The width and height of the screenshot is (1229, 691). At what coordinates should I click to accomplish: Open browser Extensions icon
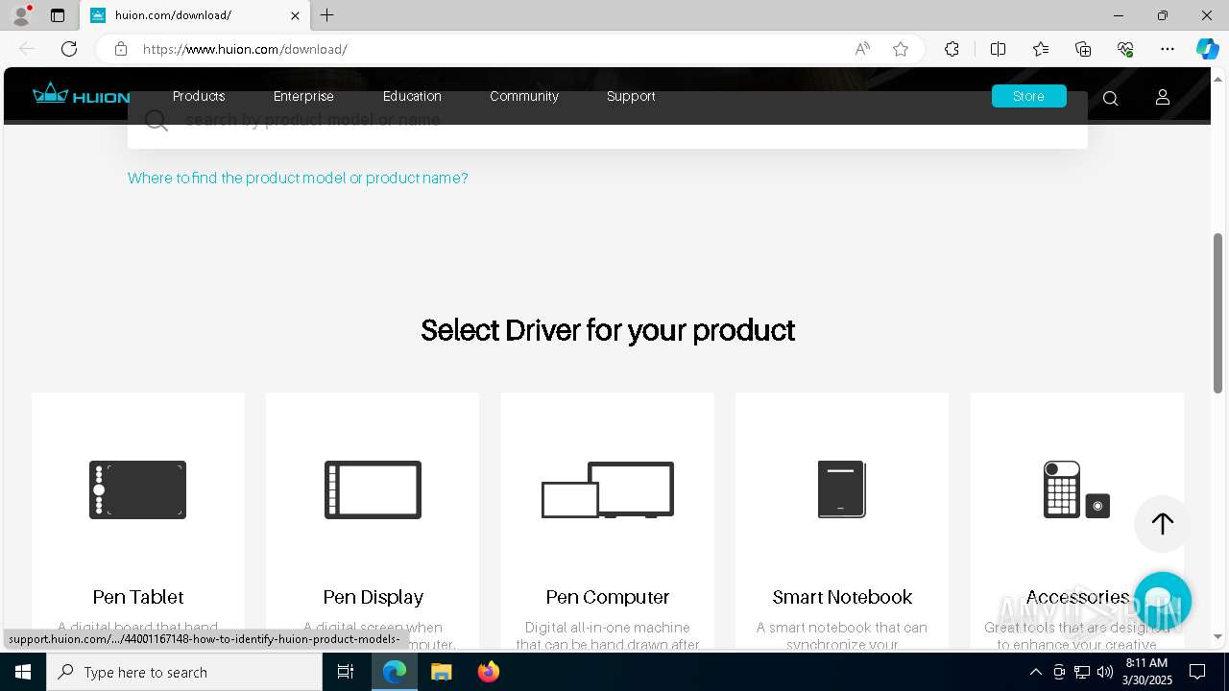point(952,49)
